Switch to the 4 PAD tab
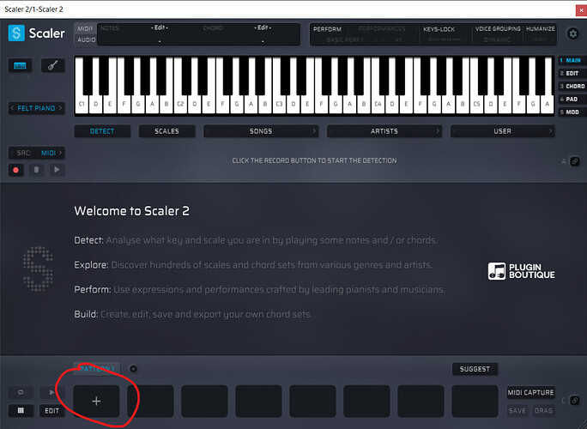This screenshot has height=429, width=587. coord(572,100)
